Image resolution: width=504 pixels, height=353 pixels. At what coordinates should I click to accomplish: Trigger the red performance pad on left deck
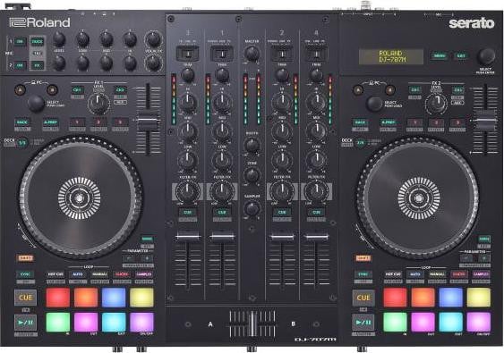pyautogui.click(x=58, y=298)
